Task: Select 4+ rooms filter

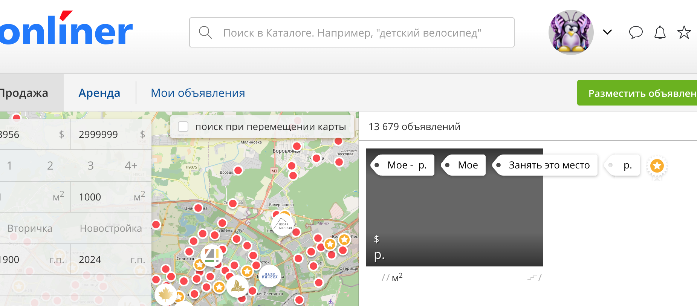Action: click(131, 165)
